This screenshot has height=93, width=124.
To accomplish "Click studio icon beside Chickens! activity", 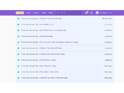I will point(18,36).
